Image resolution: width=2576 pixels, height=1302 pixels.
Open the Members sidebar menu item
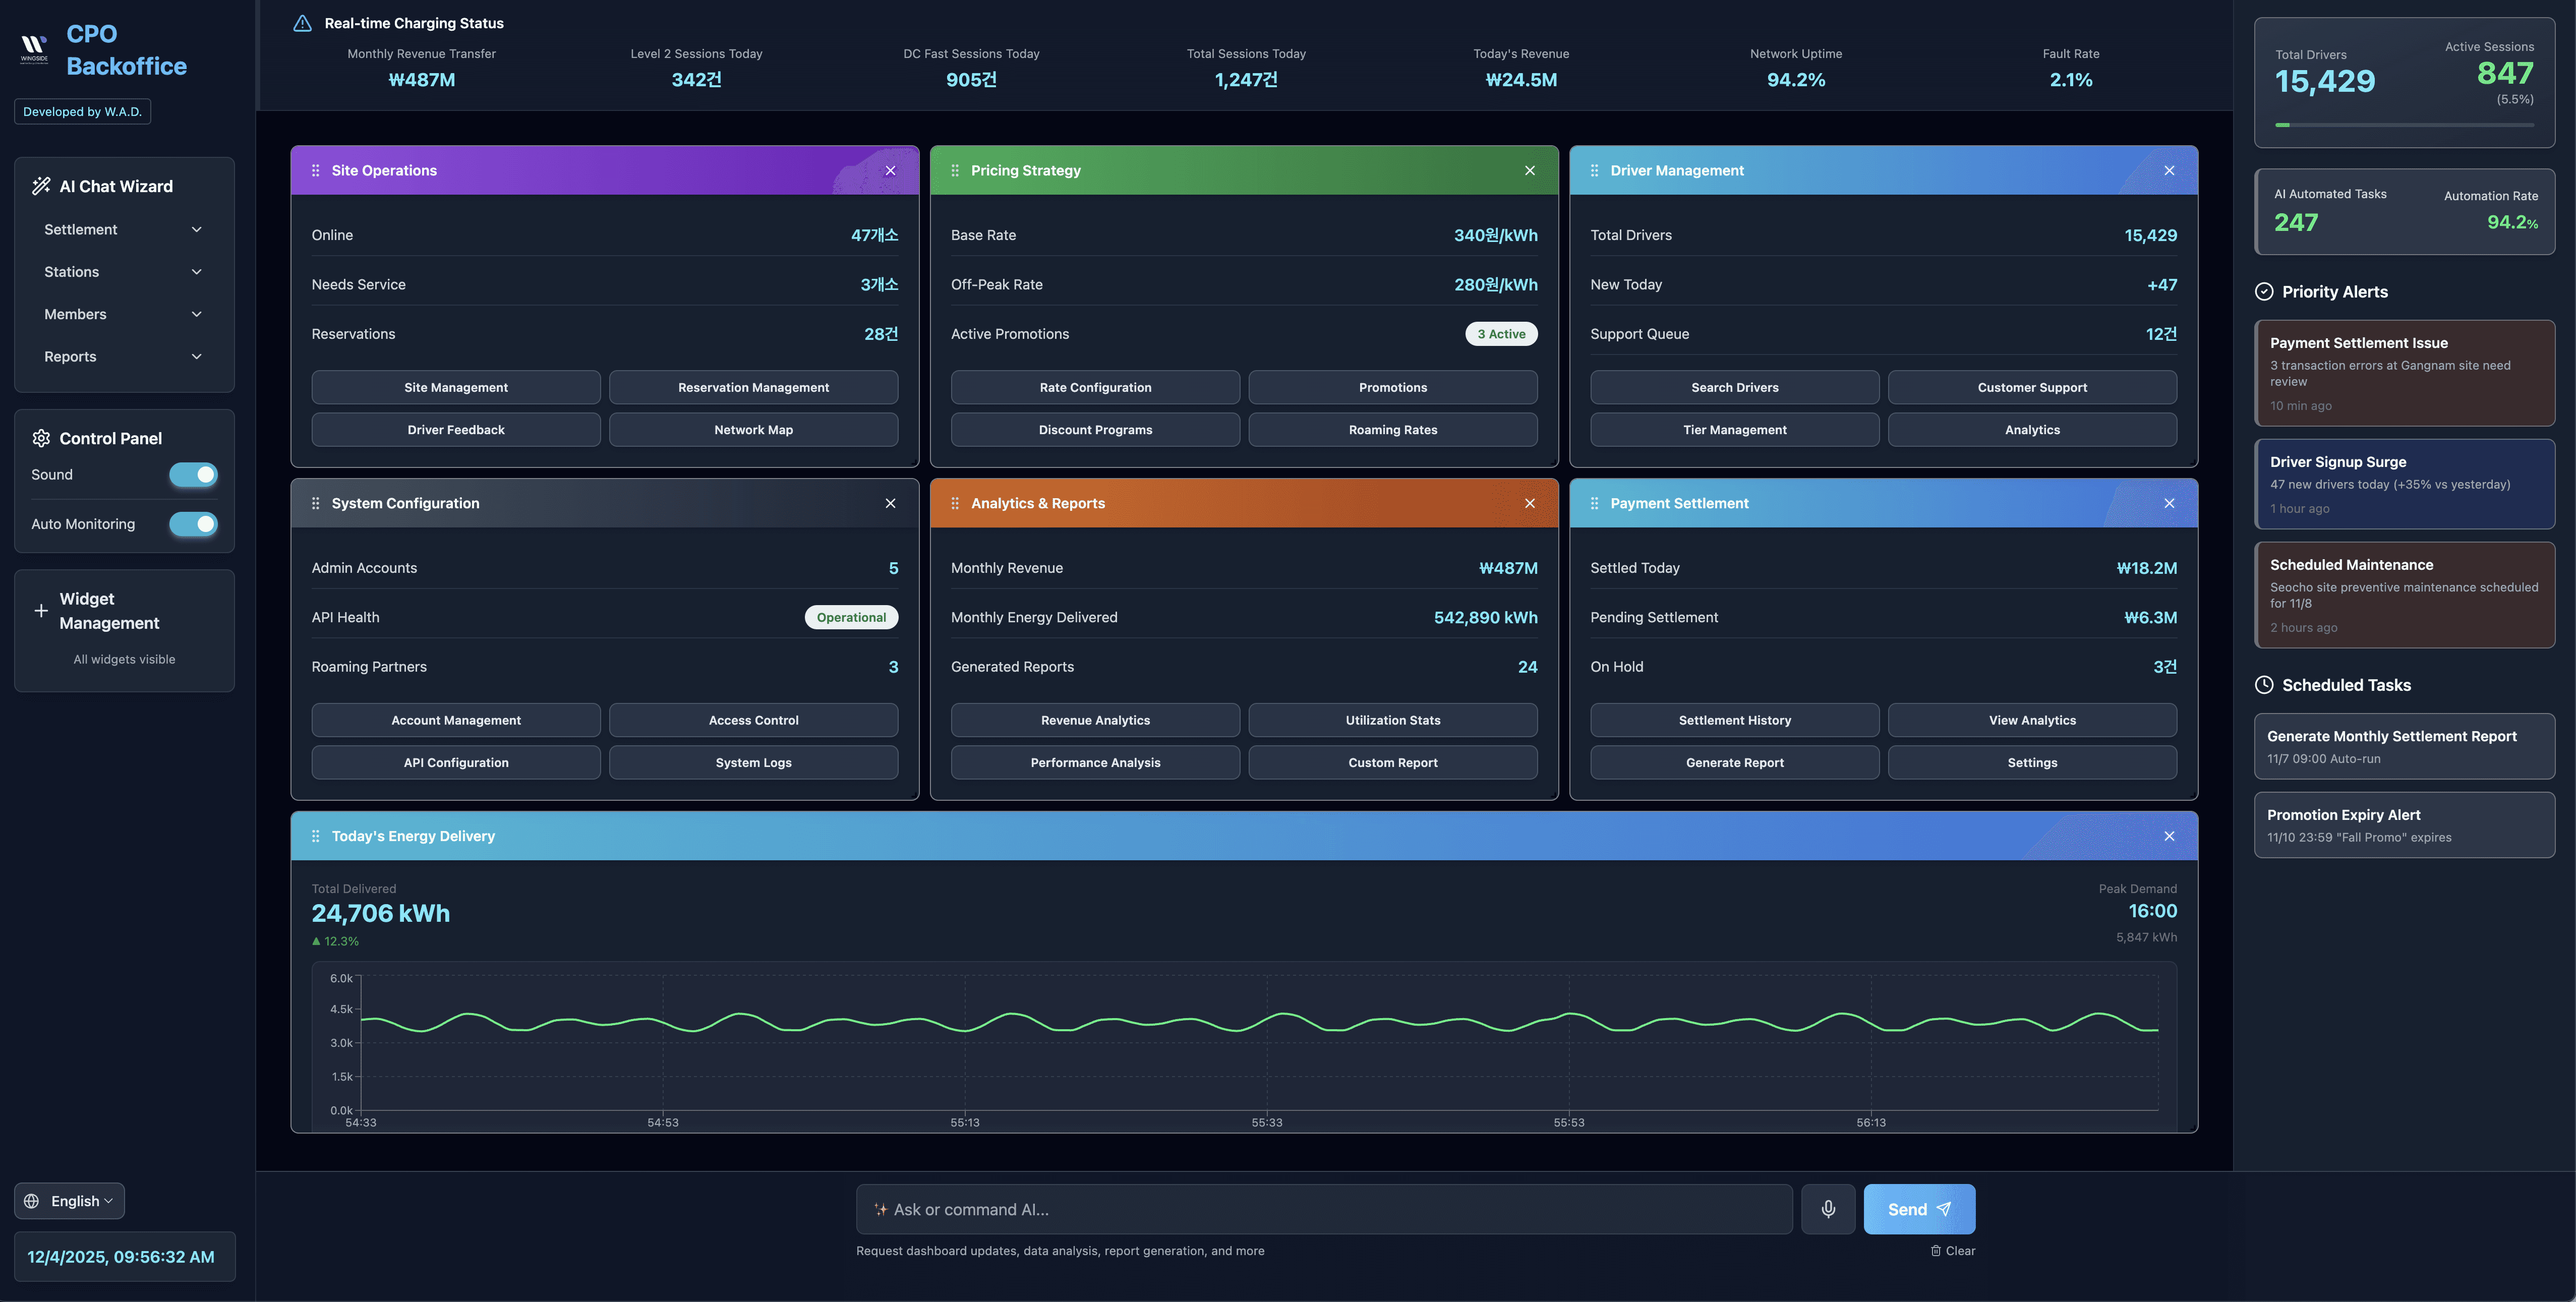pos(123,314)
